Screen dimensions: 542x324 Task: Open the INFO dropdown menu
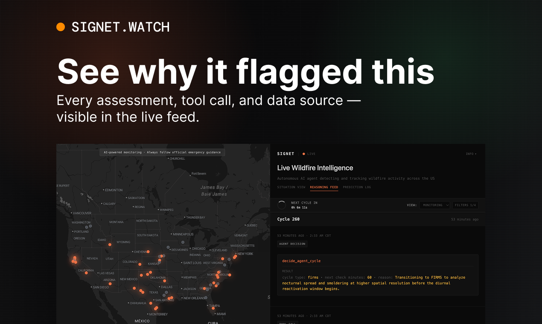coord(471,154)
